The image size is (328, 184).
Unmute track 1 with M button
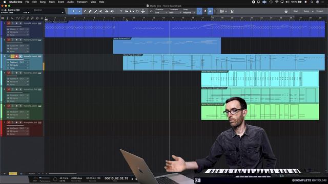[x=9, y=24]
